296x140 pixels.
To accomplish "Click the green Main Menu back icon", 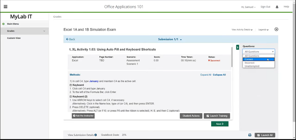I will [3, 24].
